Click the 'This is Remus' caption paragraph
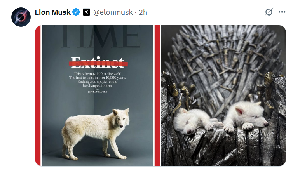This screenshot has width=293, height=172. point(98,80)
